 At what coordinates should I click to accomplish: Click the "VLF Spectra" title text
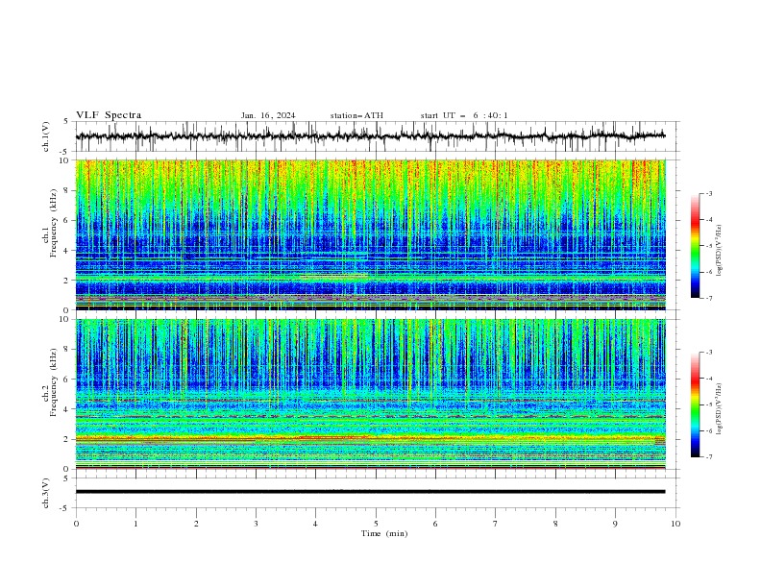tap(109, 115)
